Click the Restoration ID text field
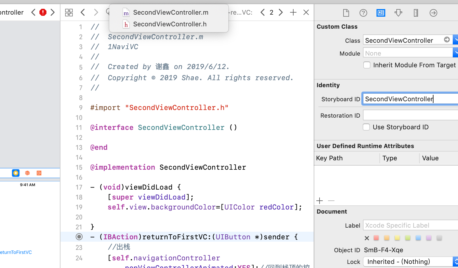The height and width of the screenshot is (268, 458). tap(410, 115)
